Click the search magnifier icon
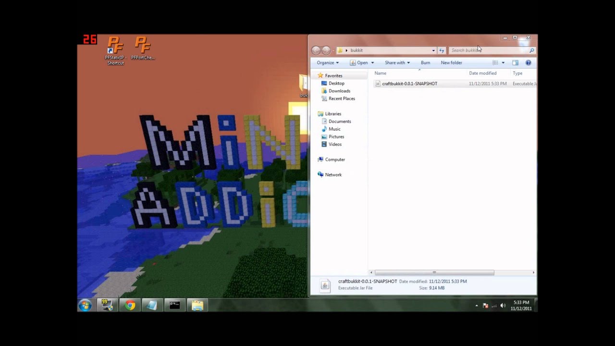 tap(531, 50)
